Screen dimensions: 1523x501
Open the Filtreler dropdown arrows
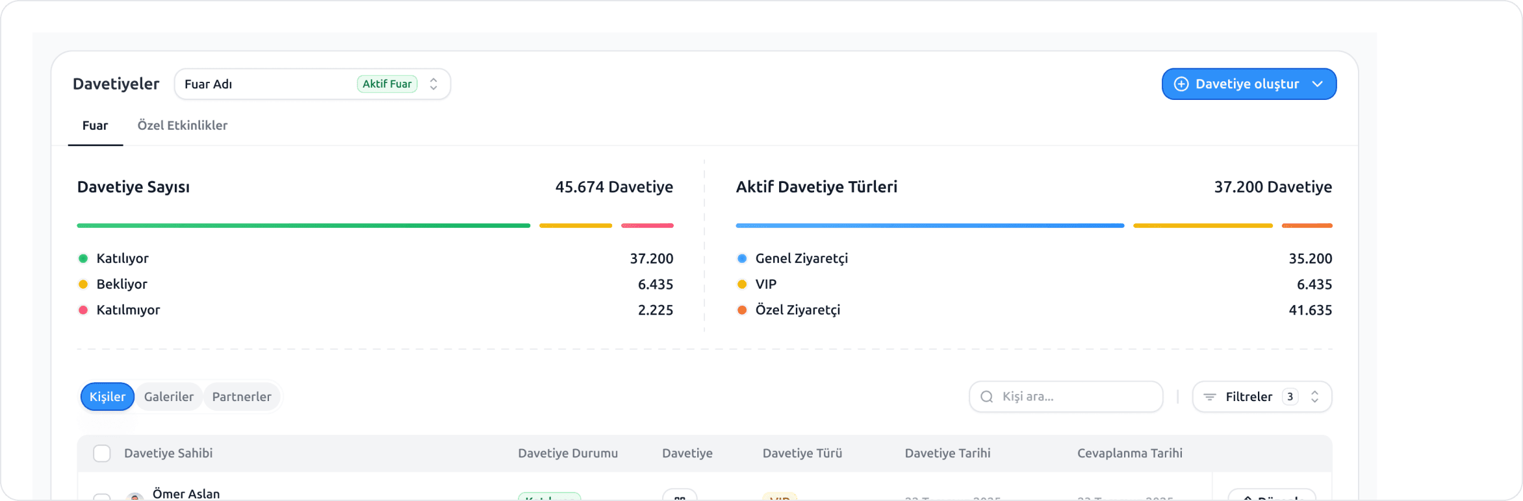pyautogui.click(x=1314, y=397)
